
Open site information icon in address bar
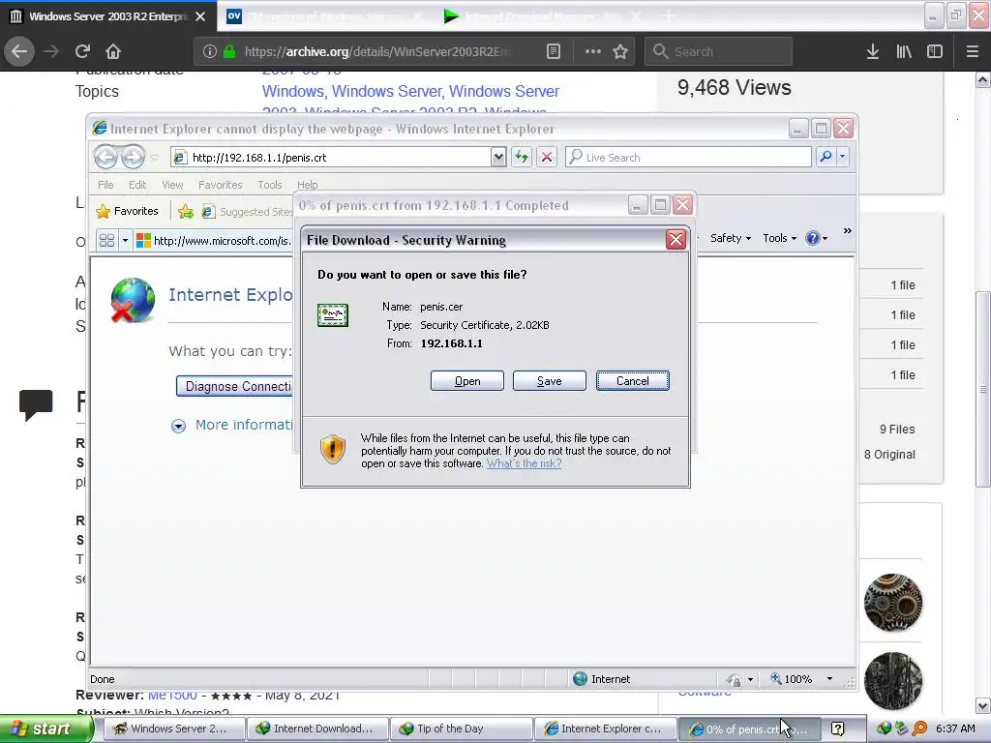pos(210,51)
